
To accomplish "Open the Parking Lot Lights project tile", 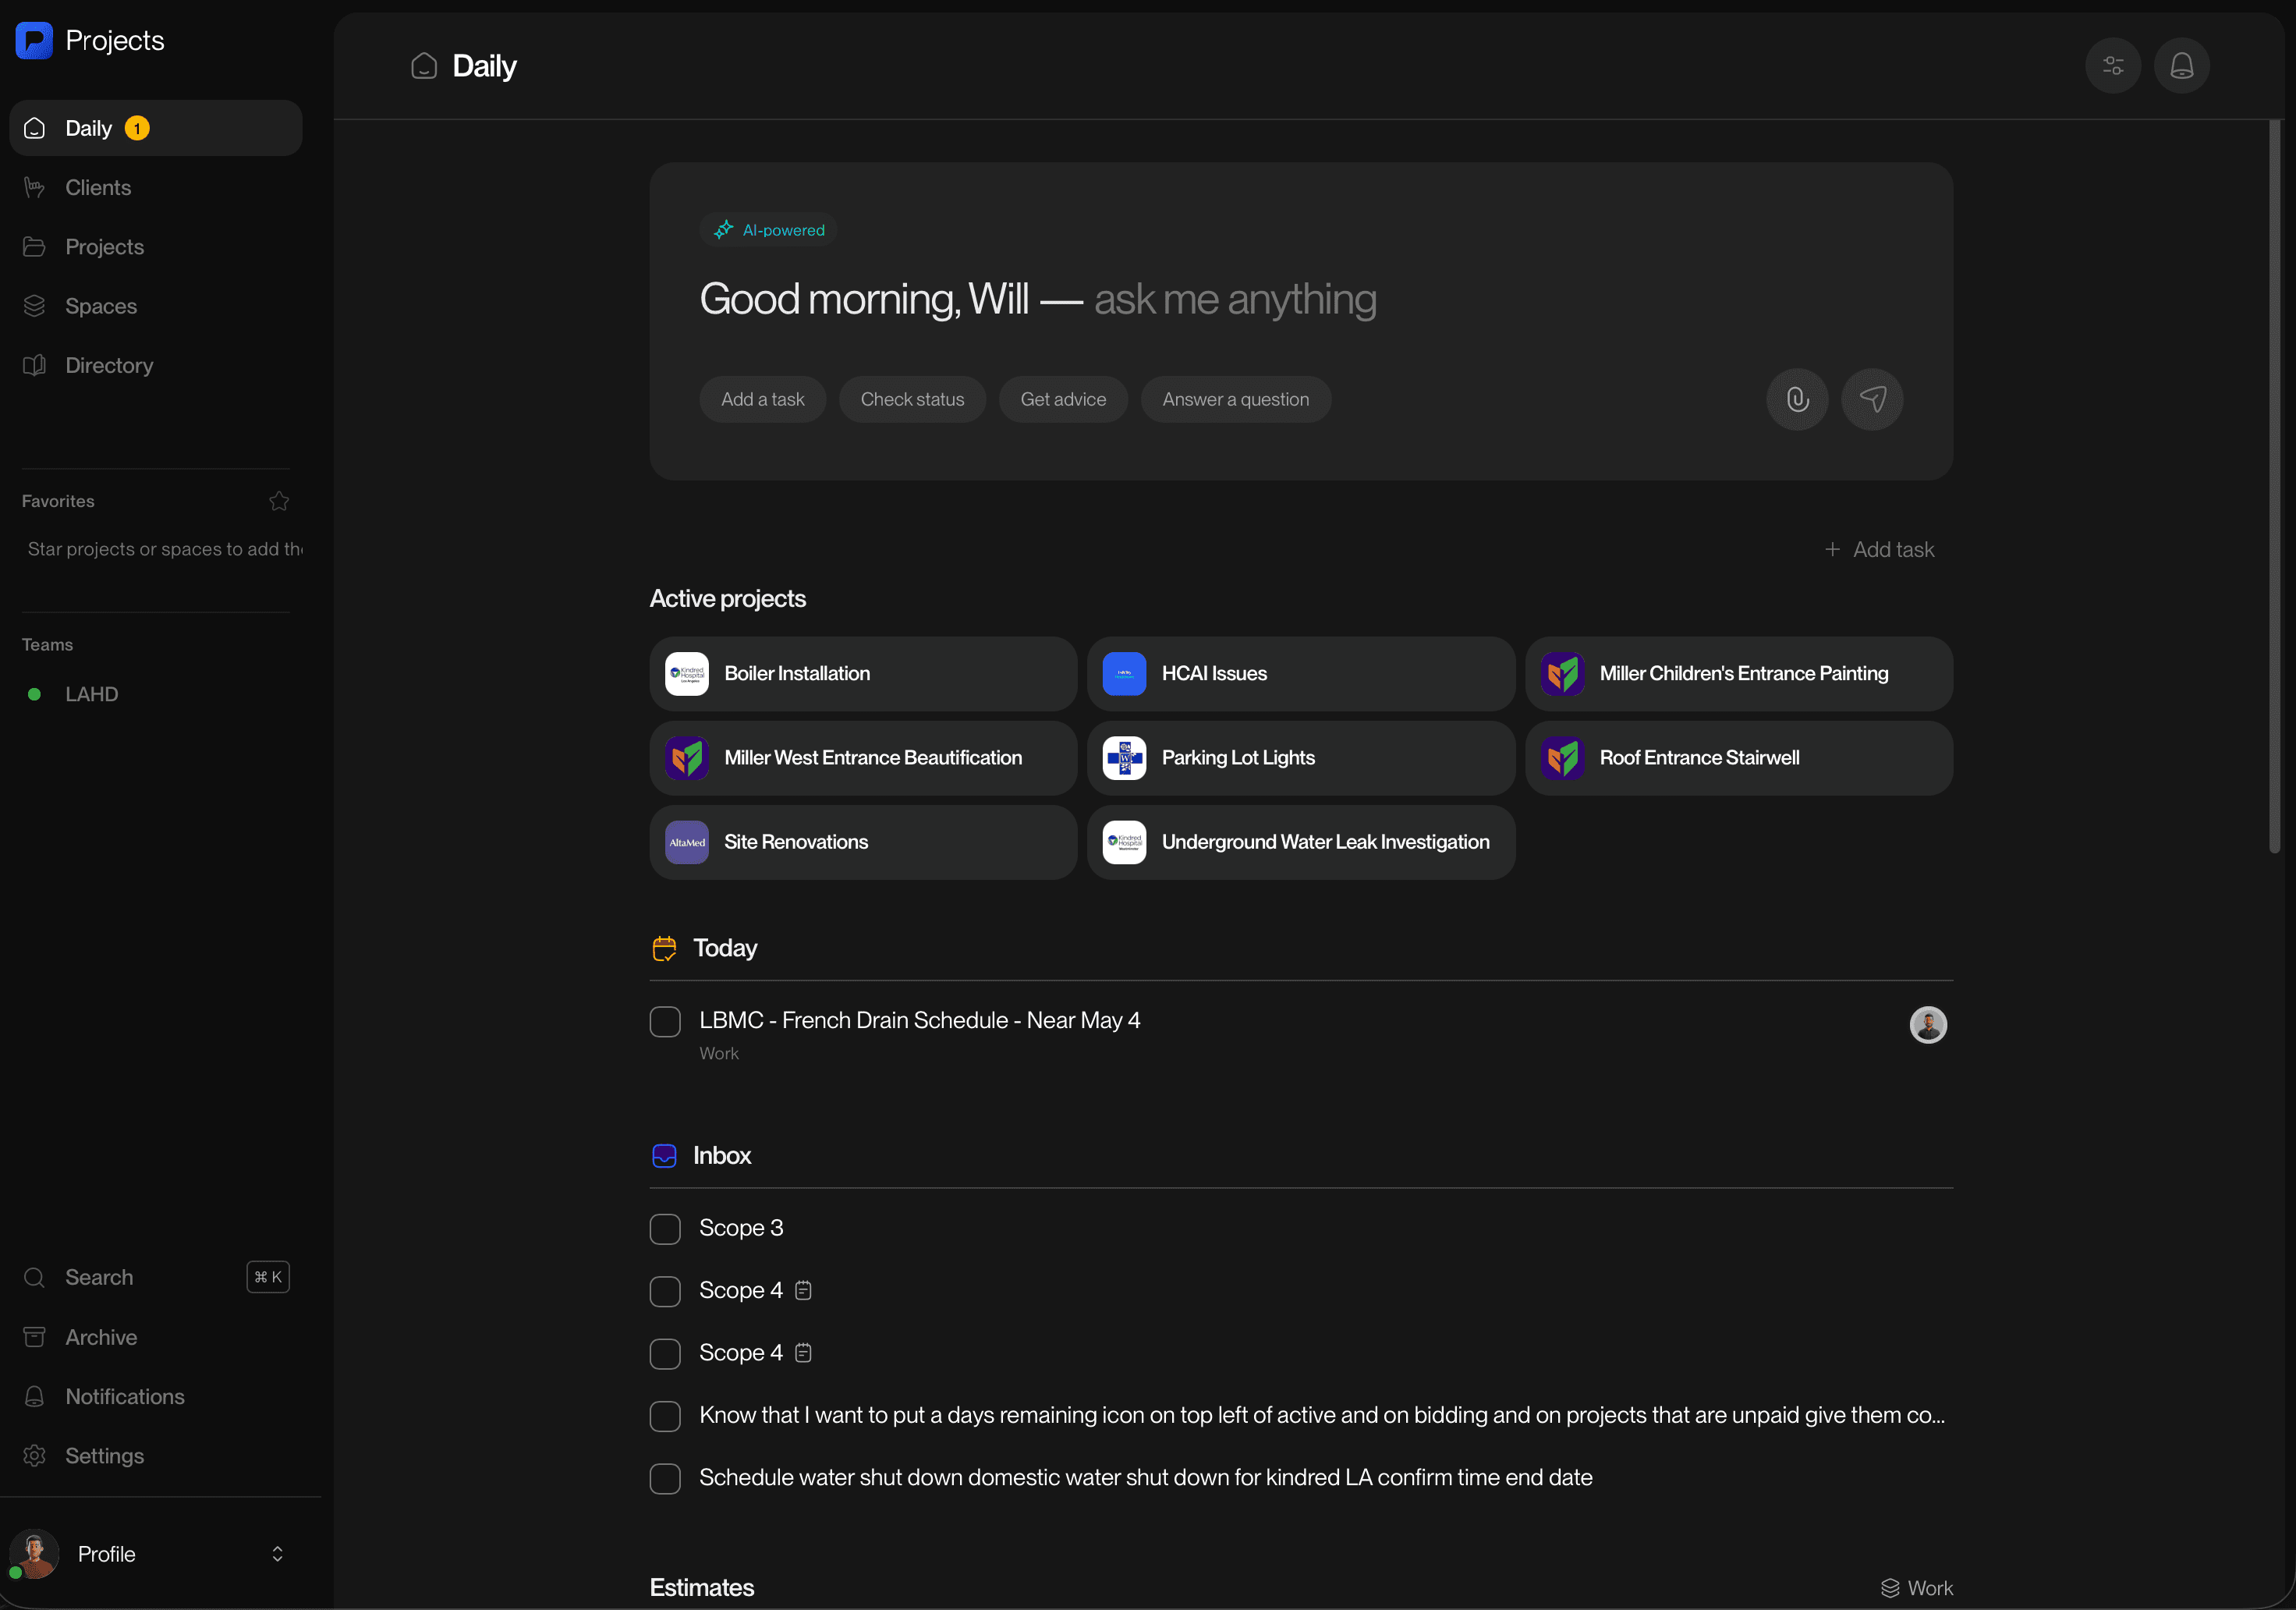I will 1300,758.
